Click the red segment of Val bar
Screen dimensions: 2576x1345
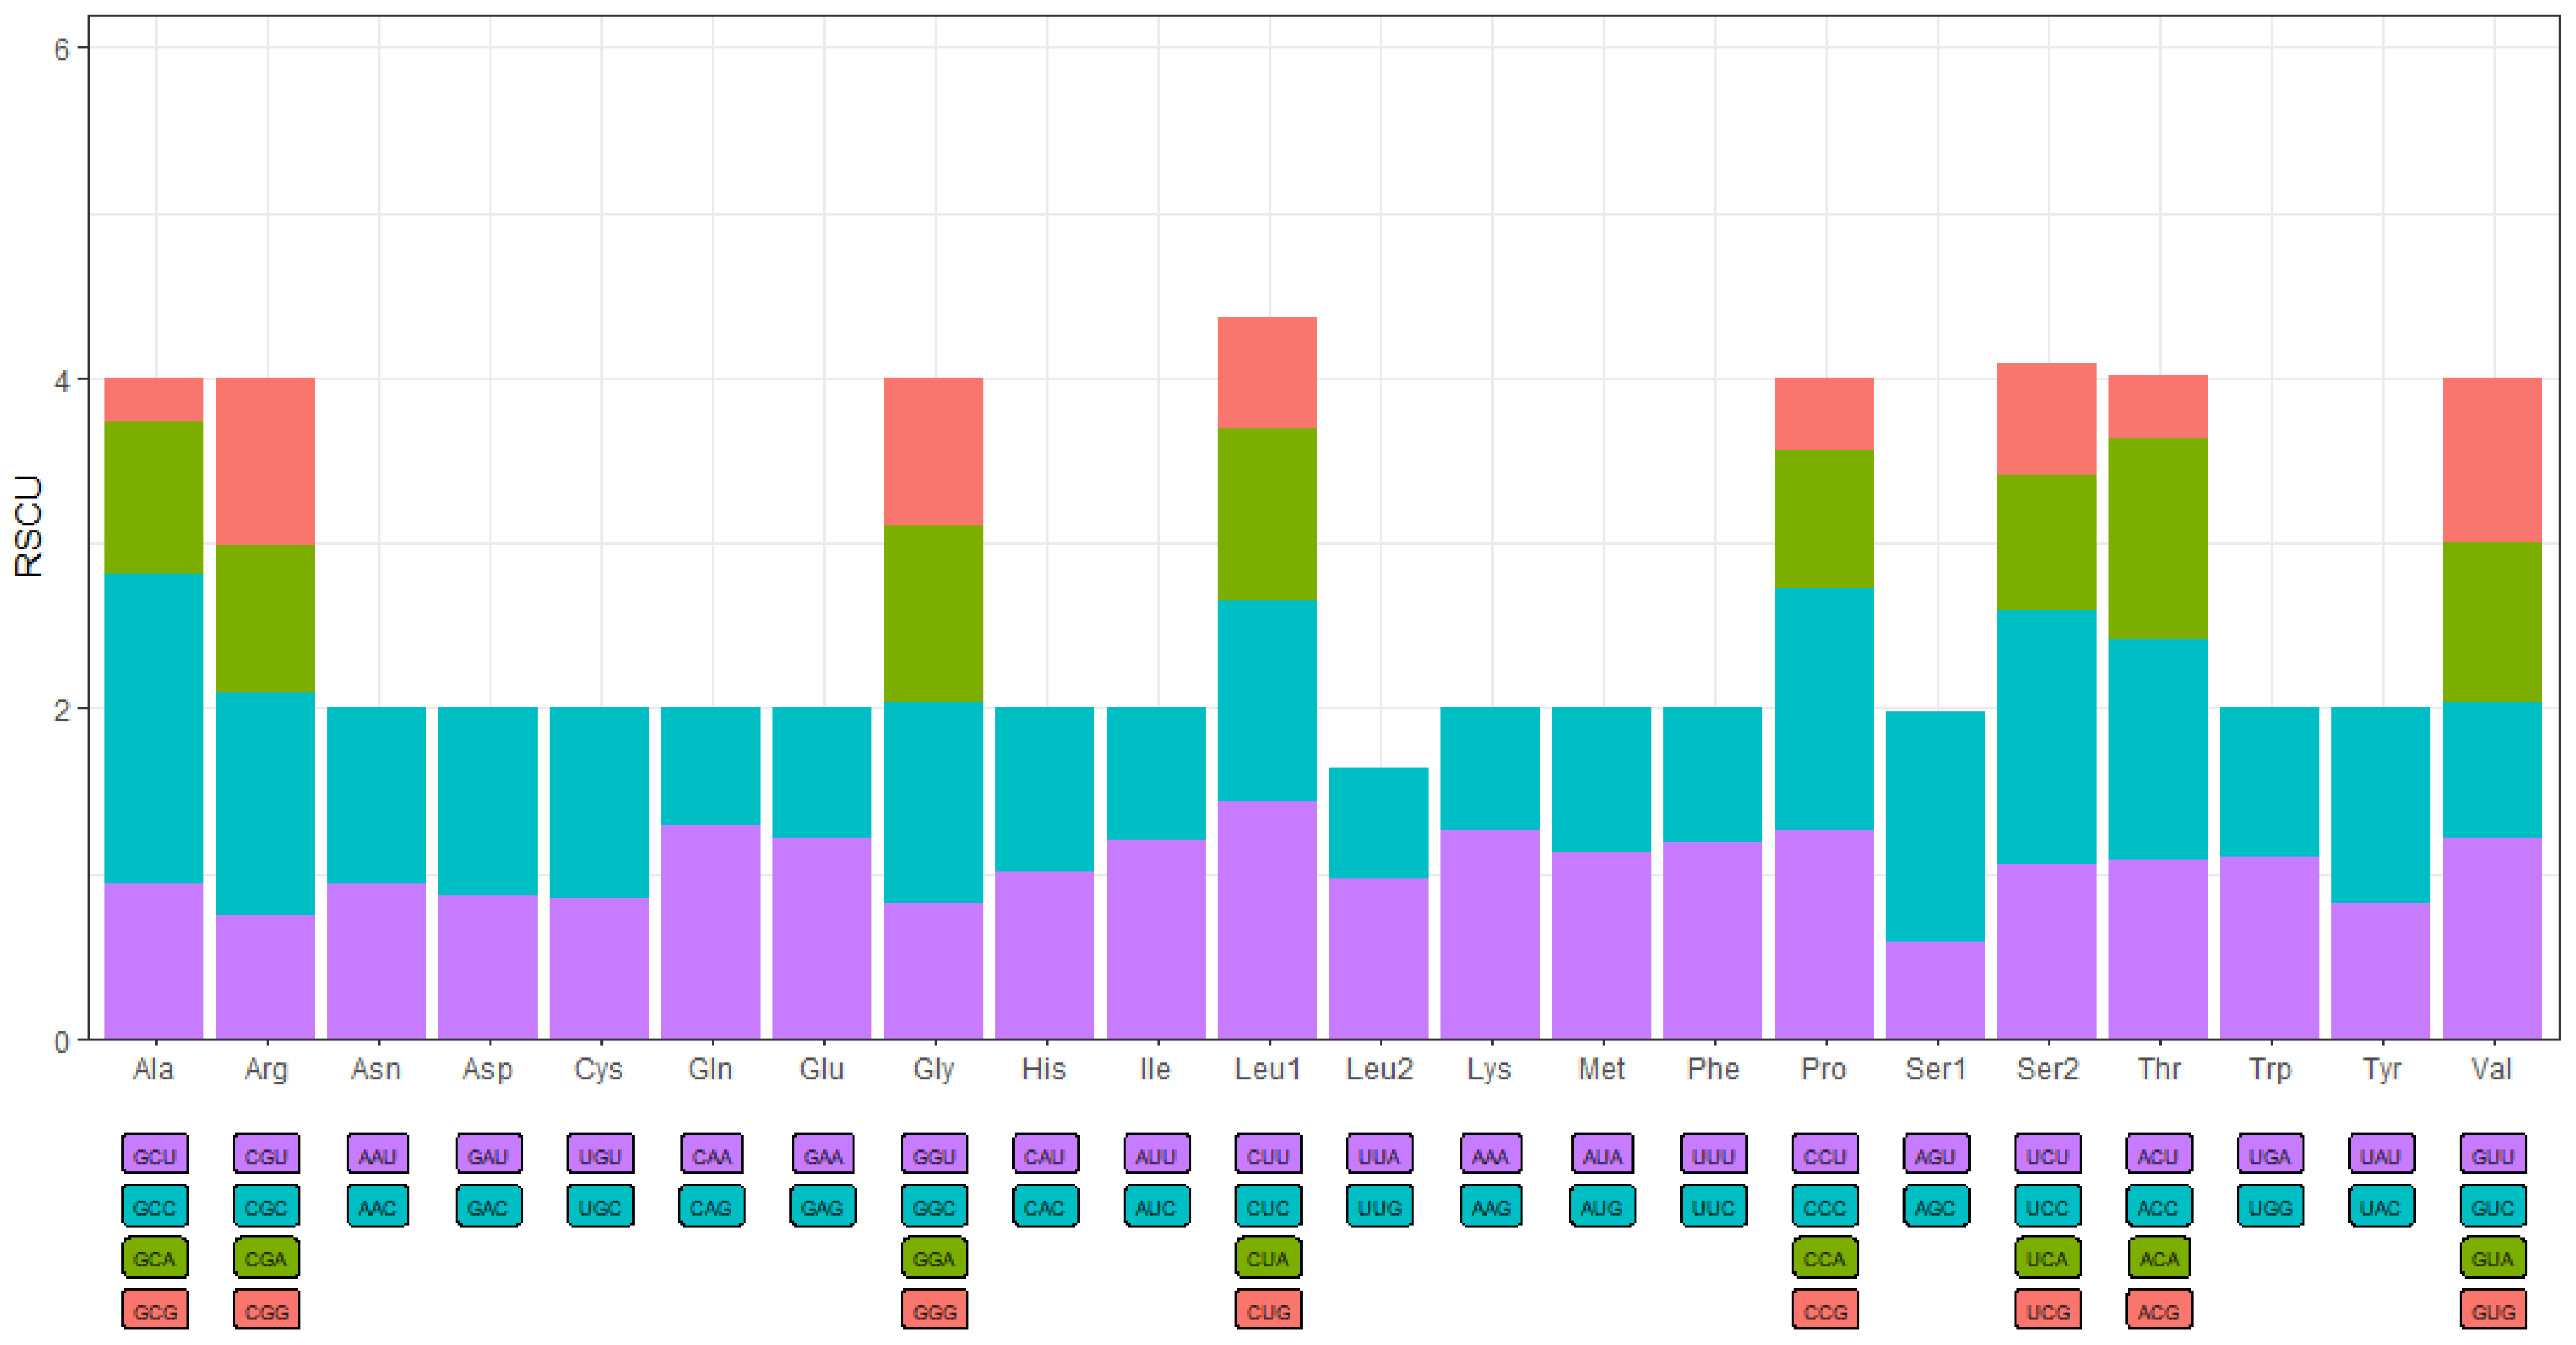coord(2492,460)
